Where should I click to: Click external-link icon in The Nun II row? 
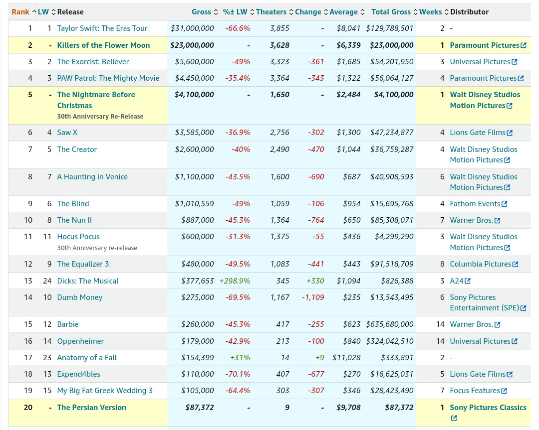[498, 220]
